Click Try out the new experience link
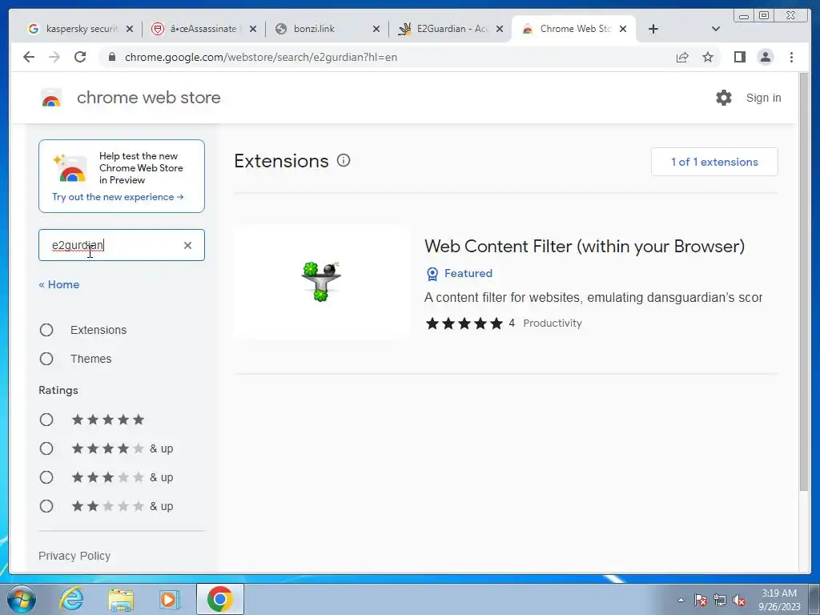This screenshot has height=615, width=820. [x=118, y=197]
